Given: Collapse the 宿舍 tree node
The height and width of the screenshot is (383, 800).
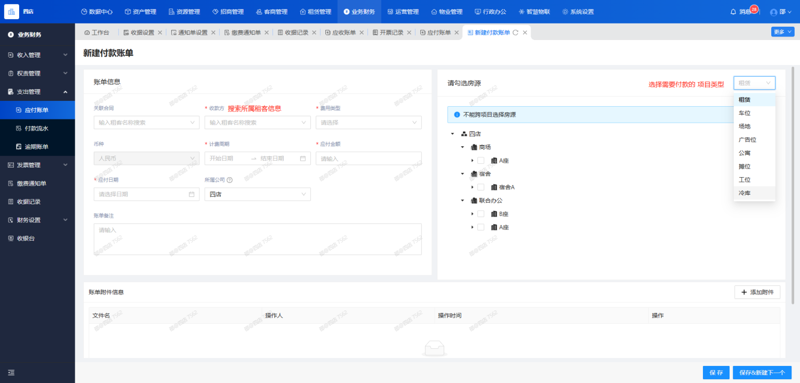Looking at the screenshot, I should 462,174.
